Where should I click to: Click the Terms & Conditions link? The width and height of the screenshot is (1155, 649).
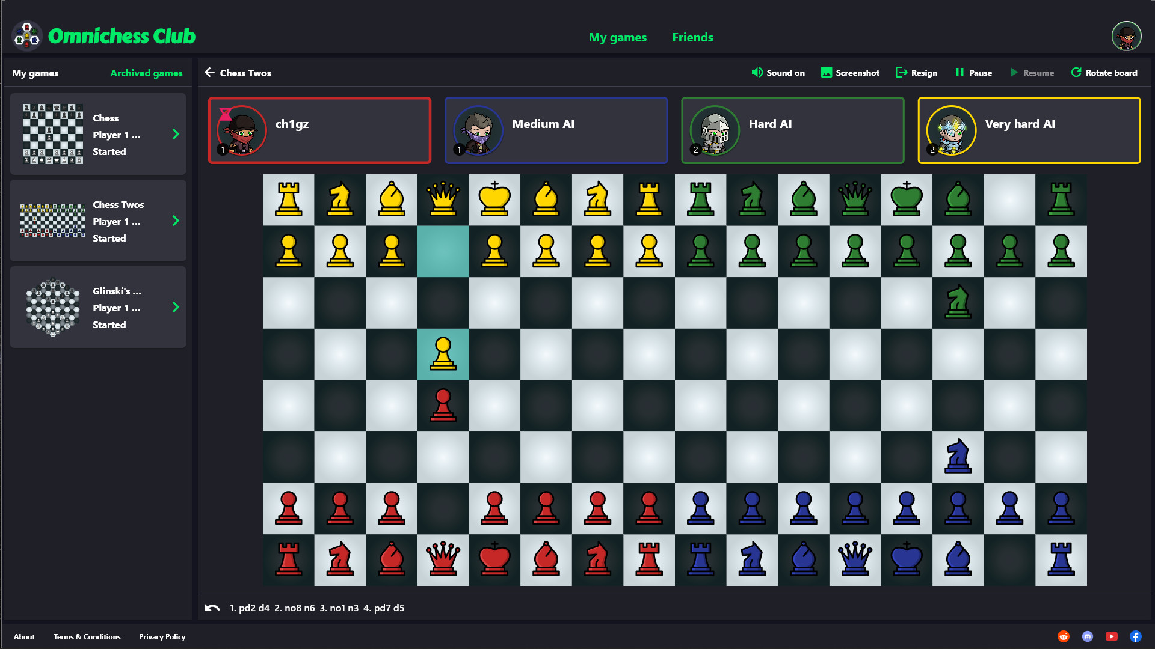(x=87, y=636)
